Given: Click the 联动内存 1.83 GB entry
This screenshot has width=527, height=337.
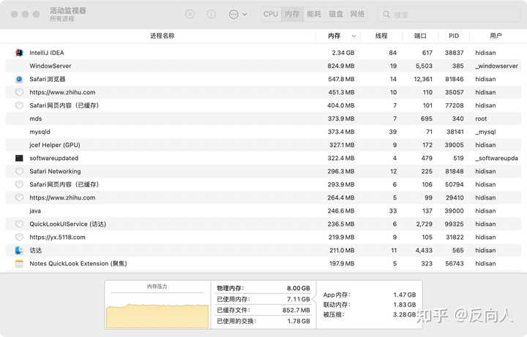Looking at the screenshot, I should point(370,304).
